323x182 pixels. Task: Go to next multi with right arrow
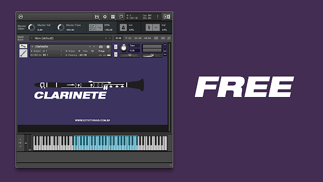pos(110,38)
